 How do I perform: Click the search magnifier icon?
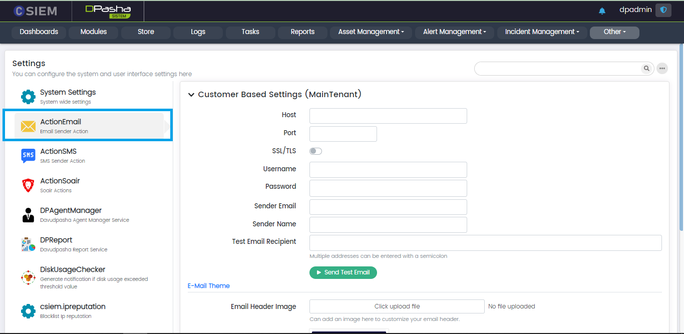(x=647, y=69)
